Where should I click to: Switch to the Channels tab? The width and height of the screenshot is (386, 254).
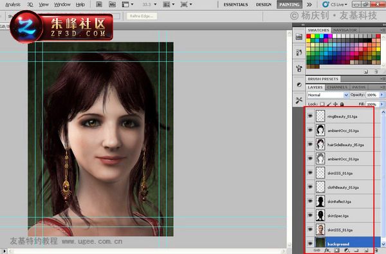coord(337,87)
